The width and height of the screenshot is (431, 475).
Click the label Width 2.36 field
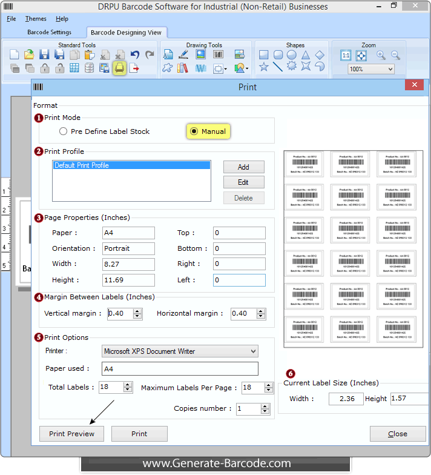coord(346,399)
